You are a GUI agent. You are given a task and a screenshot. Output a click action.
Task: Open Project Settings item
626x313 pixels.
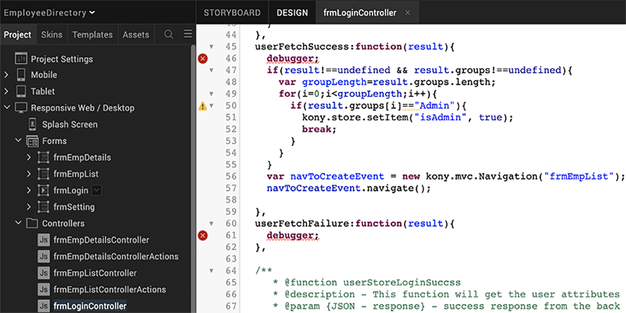point(61,59)
